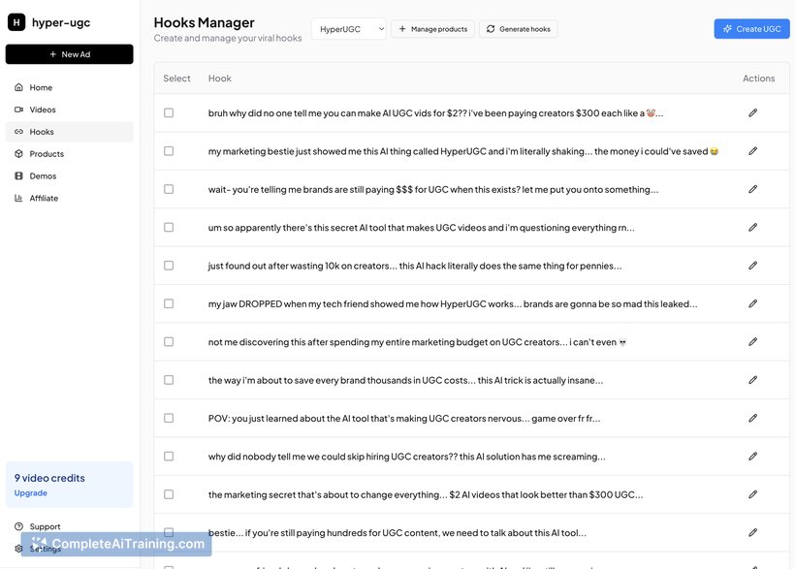Click the Affiliate chart icon
Screen dimensions: 795x569
18,199
